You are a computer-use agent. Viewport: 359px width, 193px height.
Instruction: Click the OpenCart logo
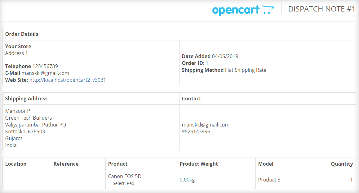pyautogui.click(x=243, y=10)
